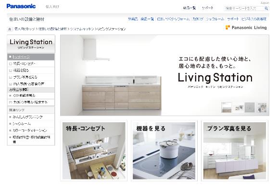The image size is (277, 188).
Task: Click the Panasonic logo in the header
Action: coord(21,6)
